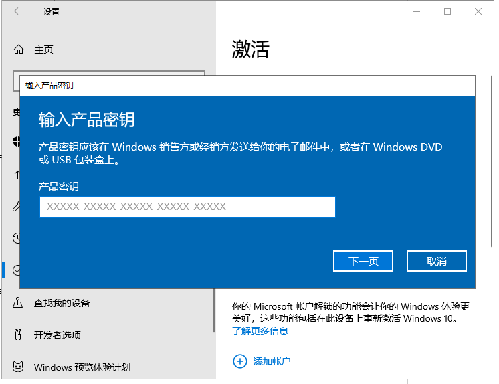Go to 查找我的设备 in the sidebar
The width and height of the screenshot is (499, 384).
click(62, 303)
